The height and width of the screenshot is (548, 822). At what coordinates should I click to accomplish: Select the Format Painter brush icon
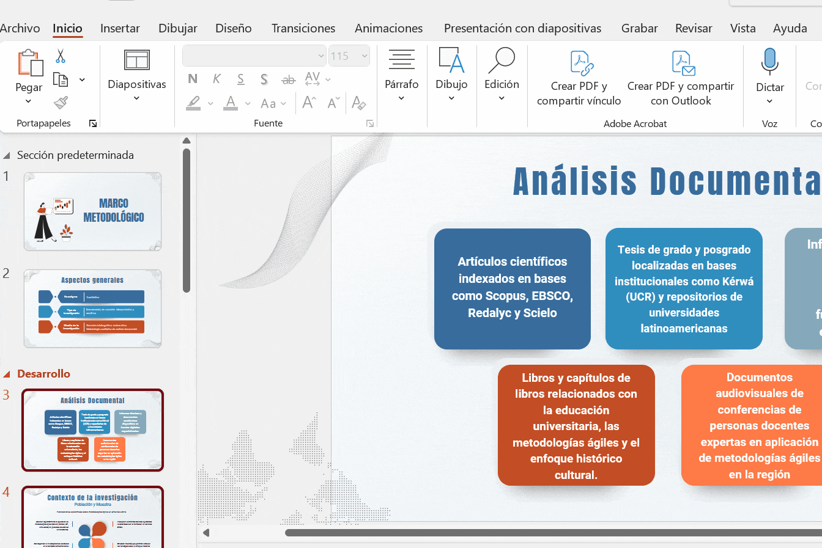(x=61, y=103)
